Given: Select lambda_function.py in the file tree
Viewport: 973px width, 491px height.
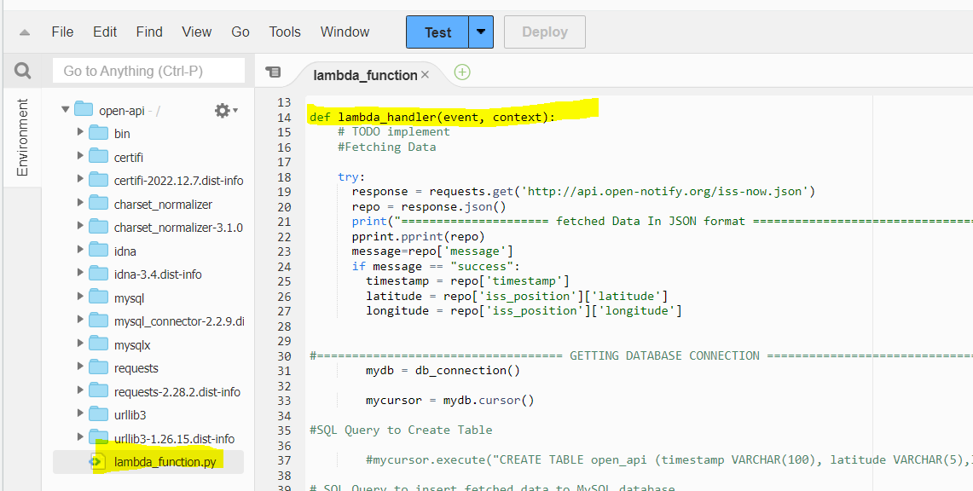Looking at the screenshot, I should (x=165, y=462).
